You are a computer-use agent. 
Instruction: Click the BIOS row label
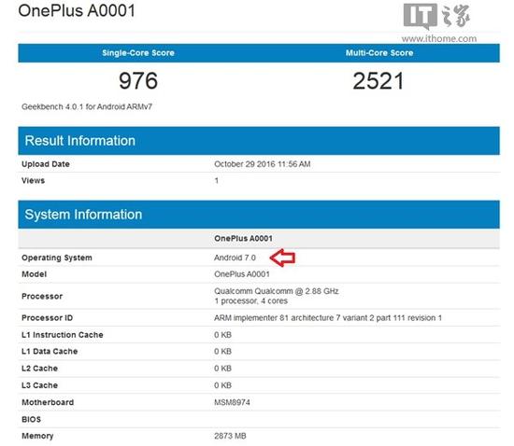pos(31,419)
